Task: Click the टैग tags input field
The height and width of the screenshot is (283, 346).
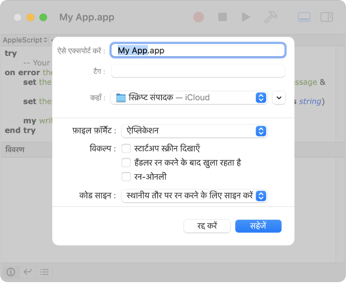Action: [198, 71]
